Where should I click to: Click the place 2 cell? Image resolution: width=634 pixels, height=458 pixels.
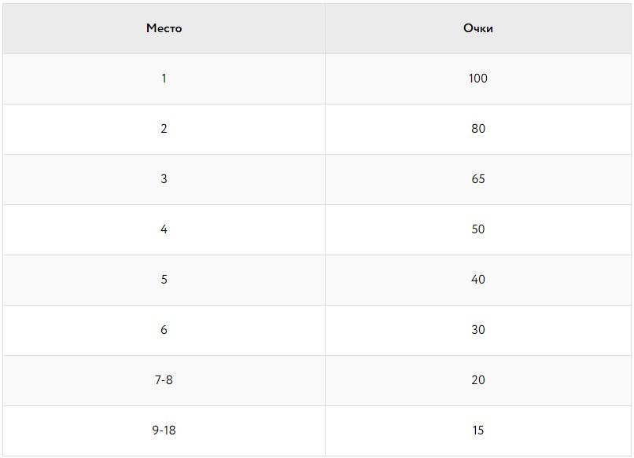pyautogui.click(x=164, y=129)
